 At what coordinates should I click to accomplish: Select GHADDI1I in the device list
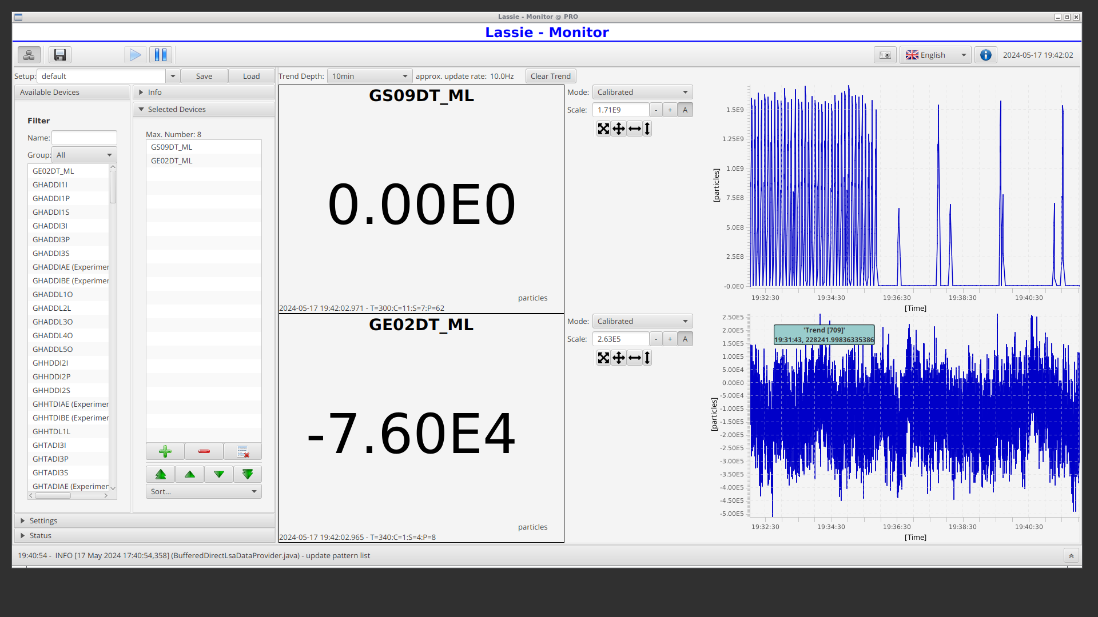tap(68, 185)
